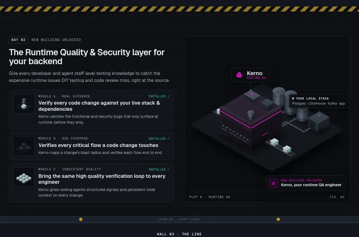Click the checkmark after INSTALLED in Module A
359x237 pixels.
[x=169, y=96]
